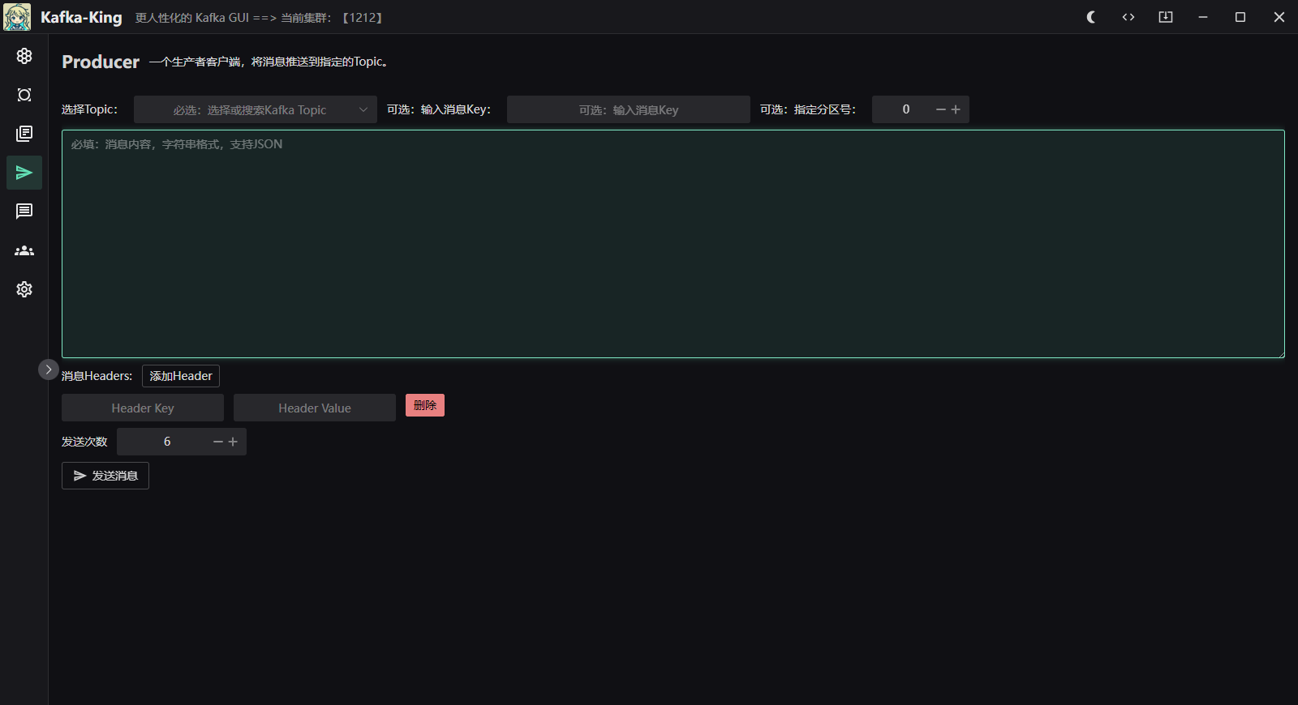The width and height of the screenshot is (1298, 705).
Task: Click the 消息Headers: label
Action: tap(97, 376)
